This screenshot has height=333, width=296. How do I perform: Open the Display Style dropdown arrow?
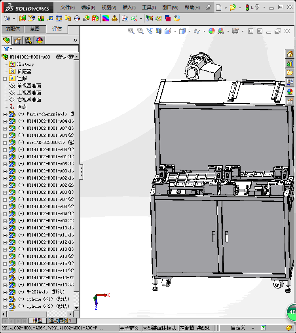190,31
